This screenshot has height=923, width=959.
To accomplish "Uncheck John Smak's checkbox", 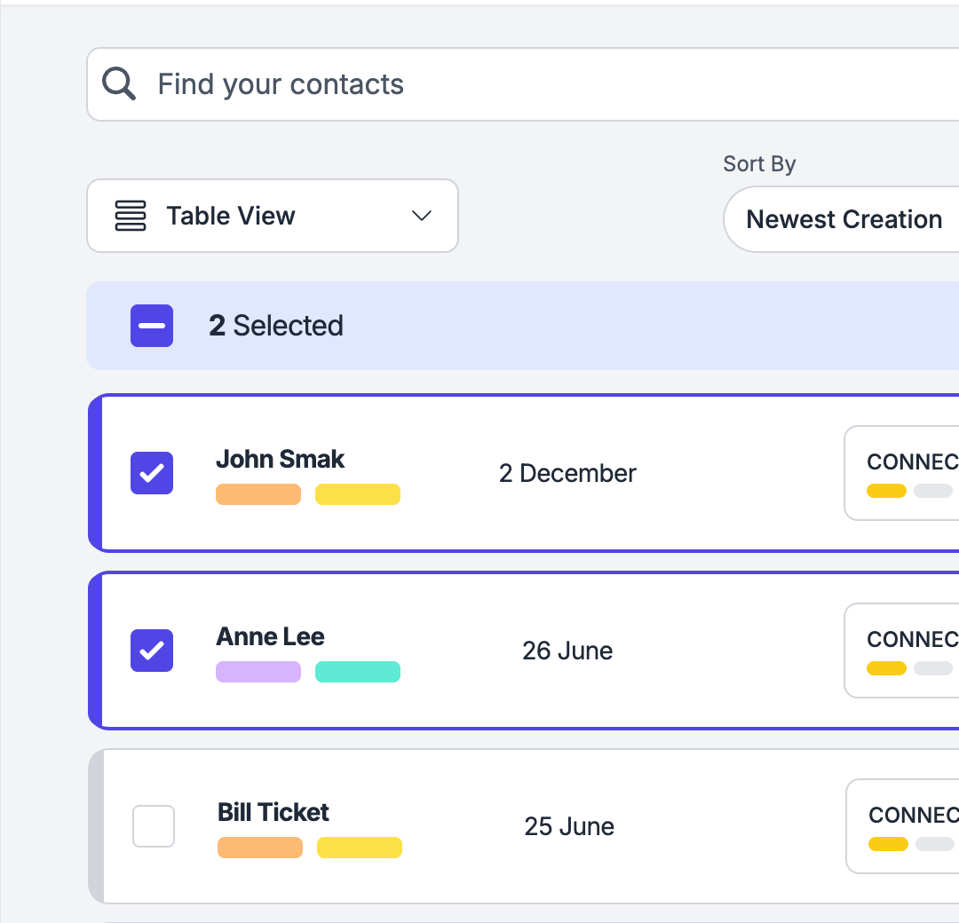I will tap(152, 473).
